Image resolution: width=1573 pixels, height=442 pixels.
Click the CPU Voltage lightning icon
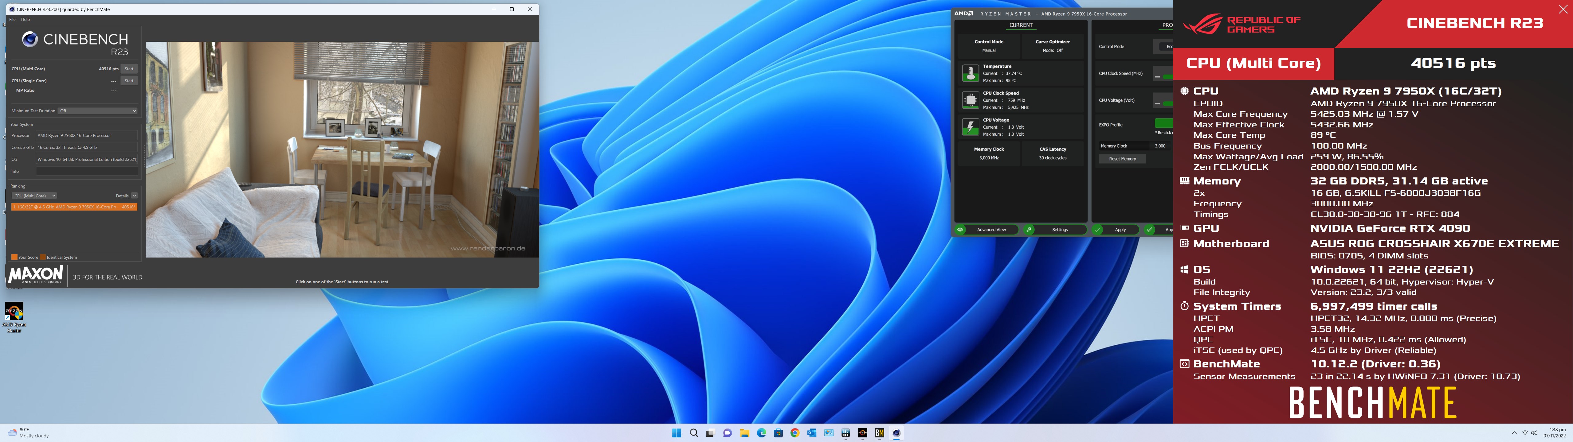970,127
